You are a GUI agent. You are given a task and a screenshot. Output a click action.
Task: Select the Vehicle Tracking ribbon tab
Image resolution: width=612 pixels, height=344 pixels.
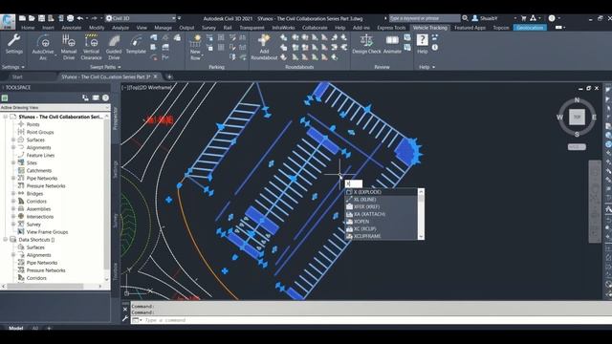430,28
